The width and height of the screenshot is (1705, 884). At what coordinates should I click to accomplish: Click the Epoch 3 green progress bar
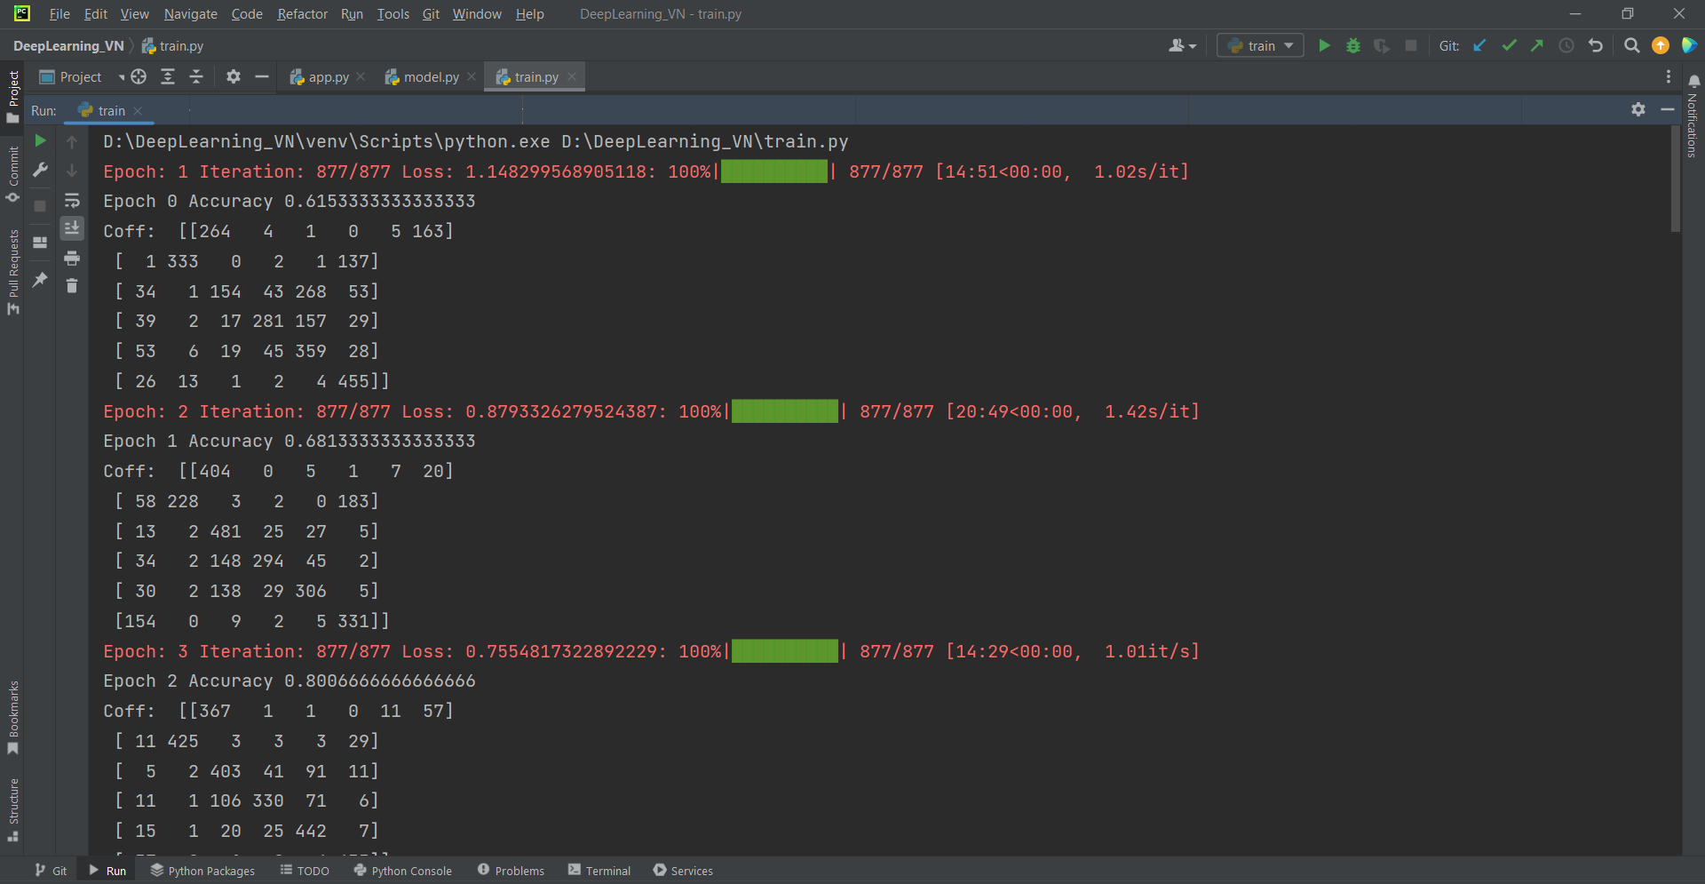(784, 651)
